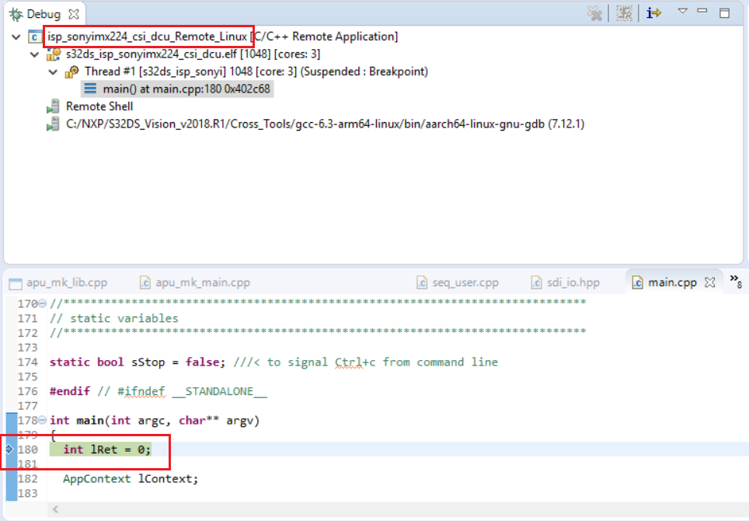Click the elf process gear icon
This screenshot has width=749, height=521.
point(54,54)
